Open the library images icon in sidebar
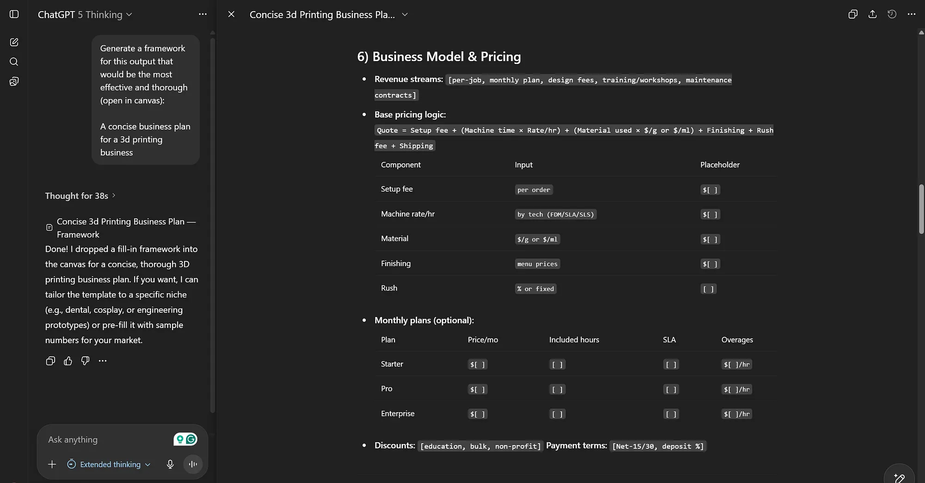925x483 pixels. pyautogui.click(x=14, y=81)
